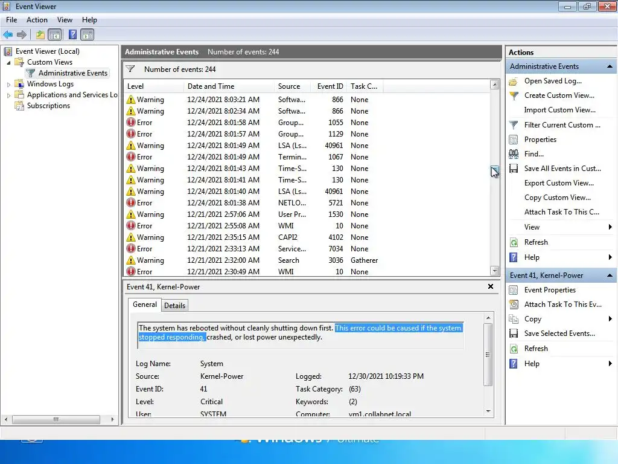Click the Event Properties icon
Screen dimensions: 618x464
coord(514,290)
